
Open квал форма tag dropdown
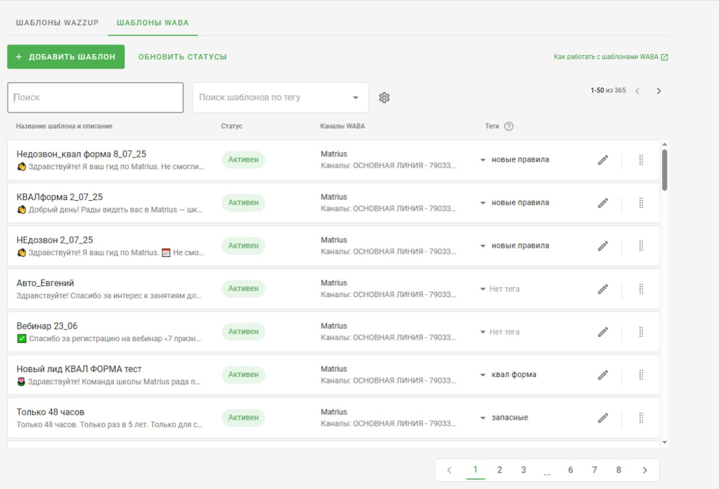click(483, 375)
